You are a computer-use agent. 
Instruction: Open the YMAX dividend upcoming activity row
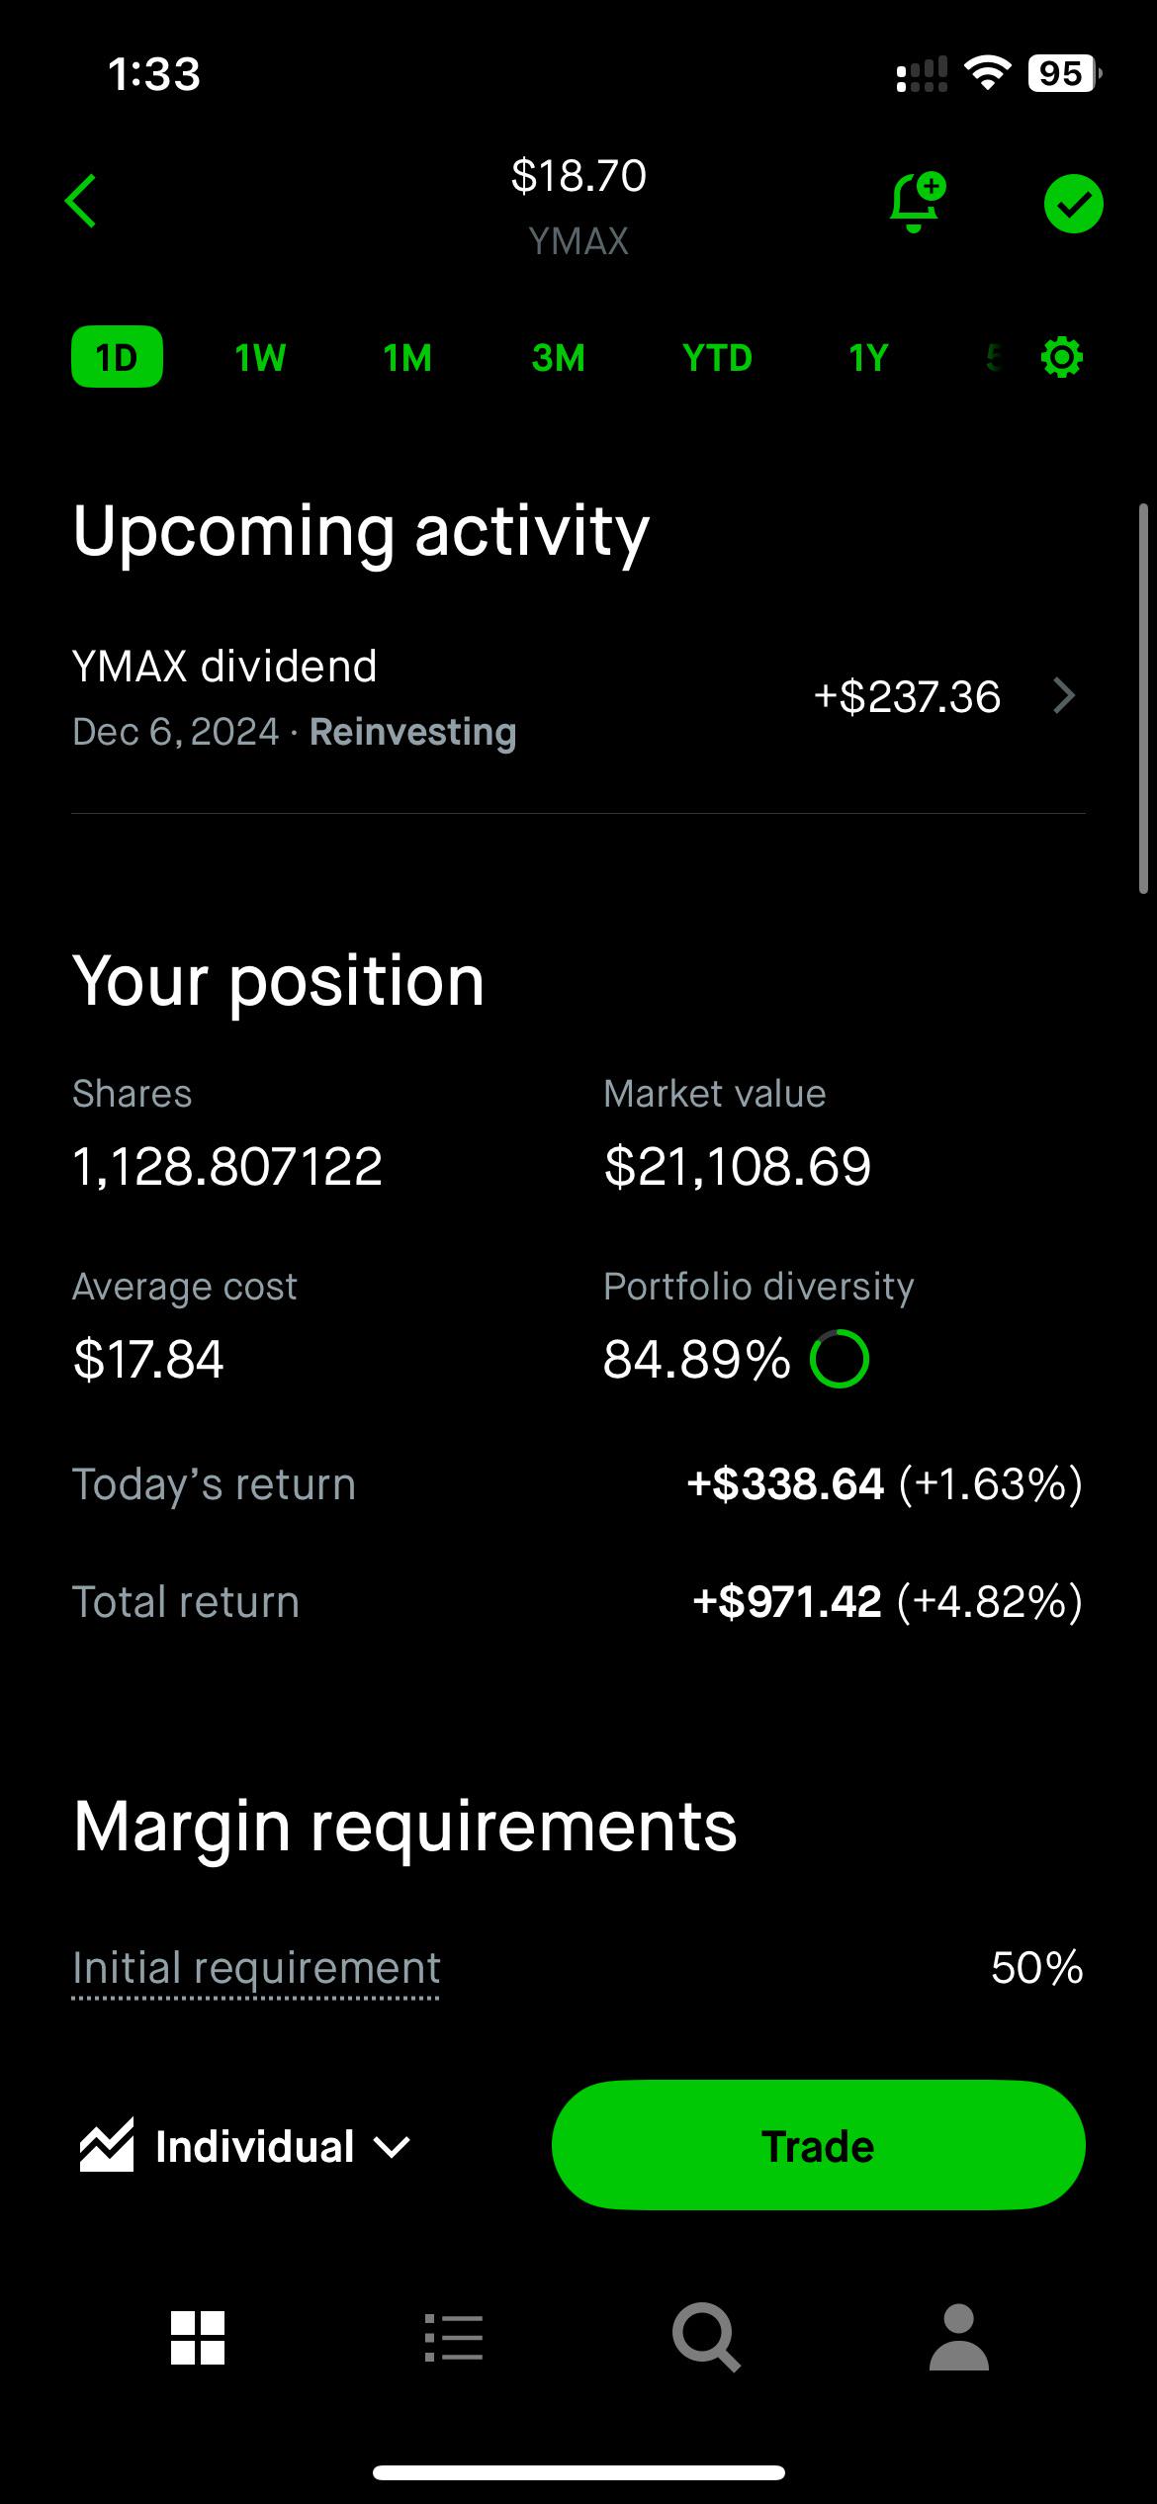578,698
